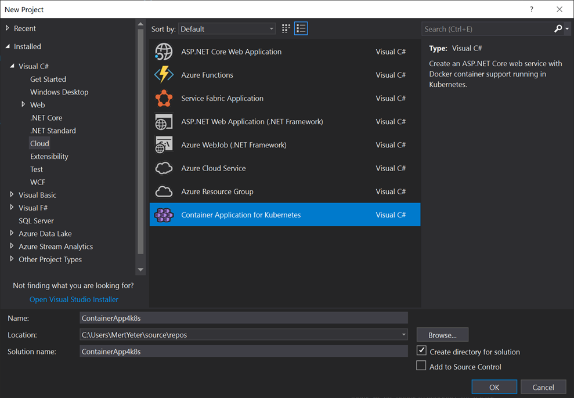
Task: Close the New Project dialog
Action: (559, 9)
